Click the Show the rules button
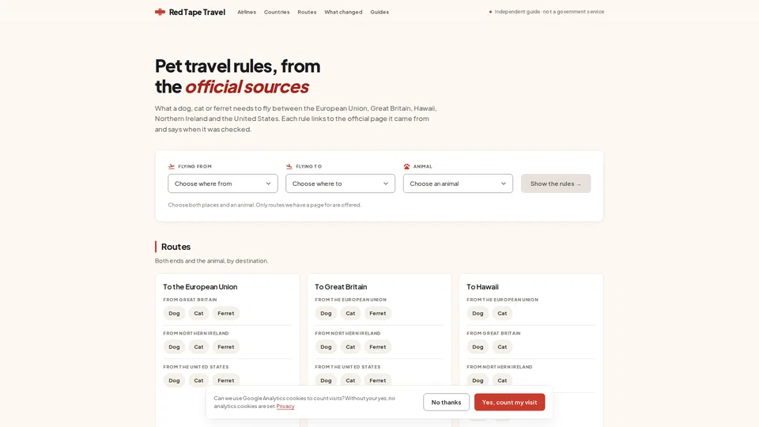Image resolution: width=759 pixels, height=427 pixels. 556,183
